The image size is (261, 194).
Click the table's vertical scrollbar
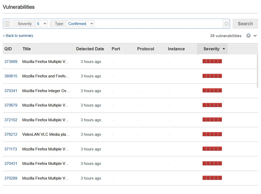[257, 71]
